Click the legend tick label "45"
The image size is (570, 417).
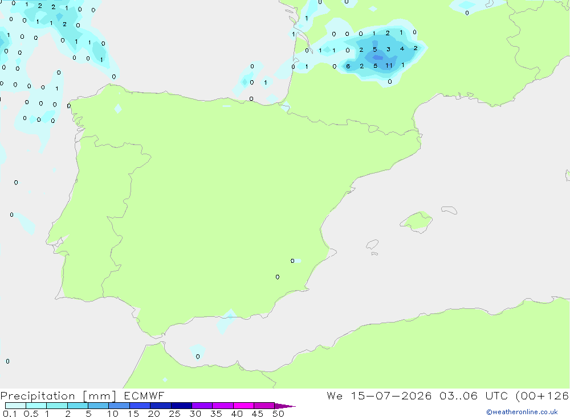(258, 414)
